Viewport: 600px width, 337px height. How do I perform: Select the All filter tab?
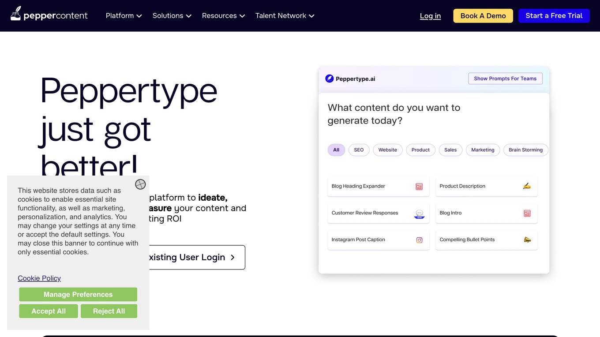(x=336, y=150)
